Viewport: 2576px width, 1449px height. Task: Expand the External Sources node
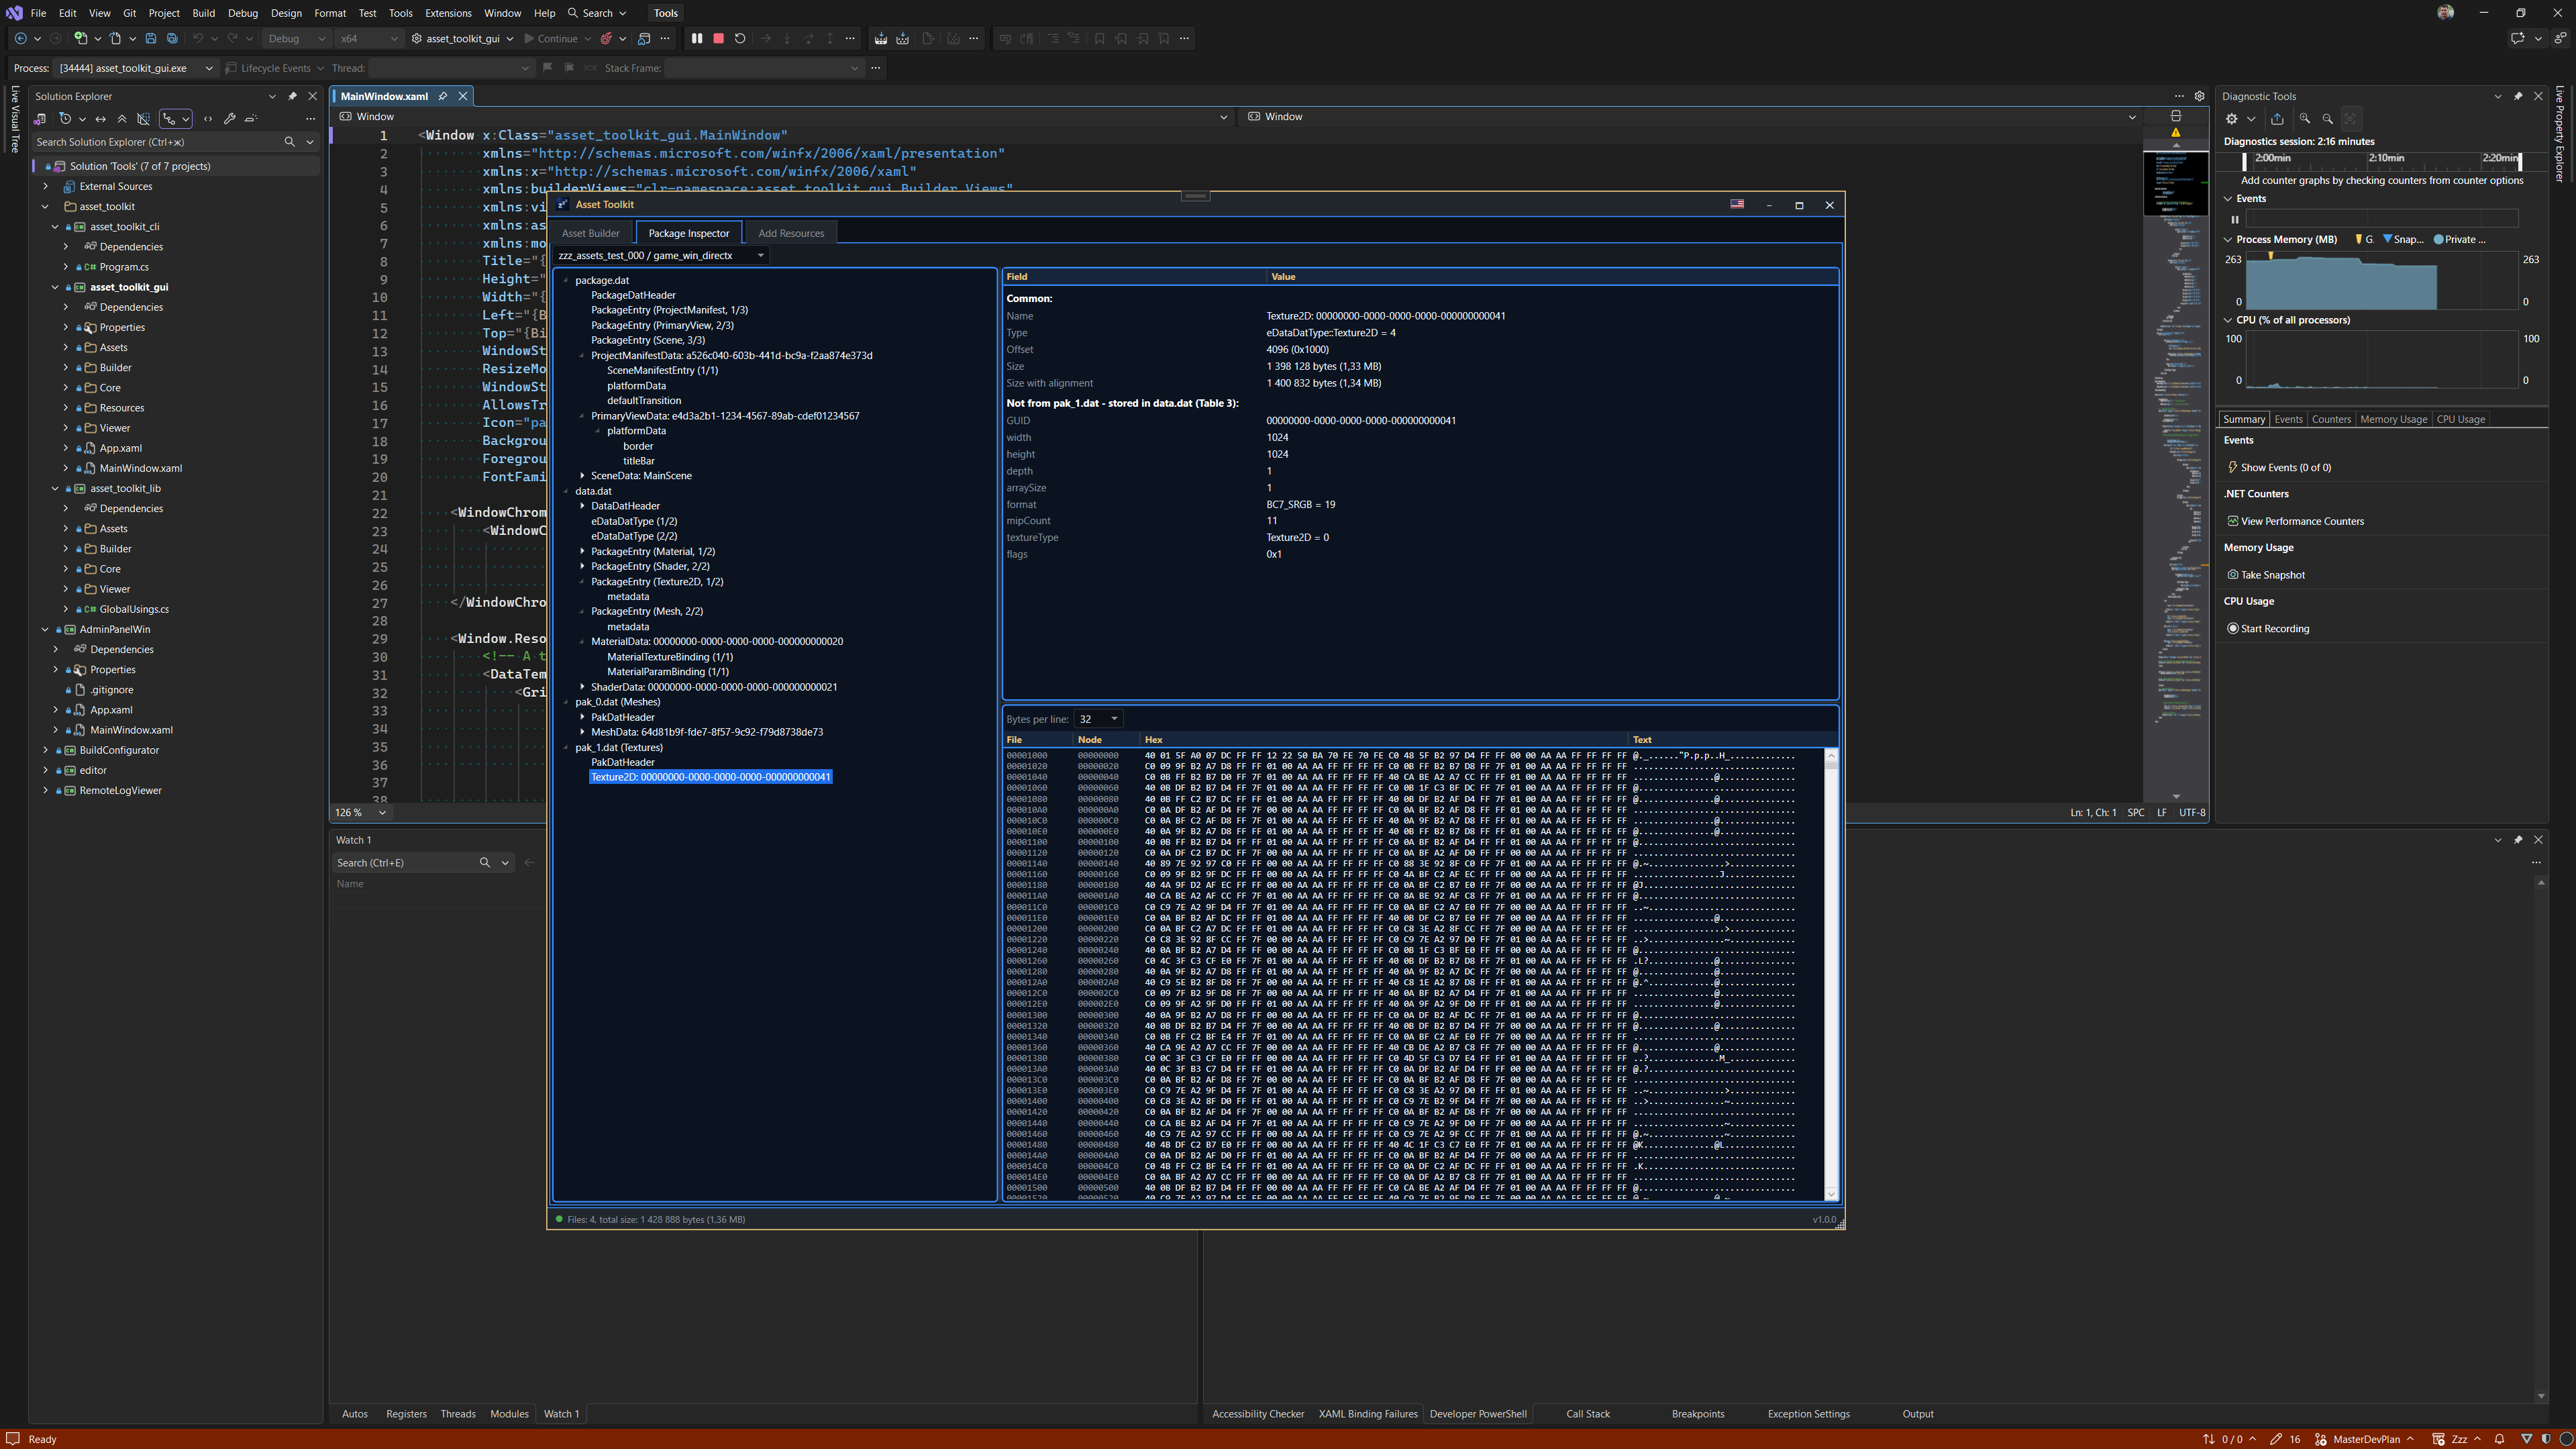pyautogui.click(x=45, y=187)
